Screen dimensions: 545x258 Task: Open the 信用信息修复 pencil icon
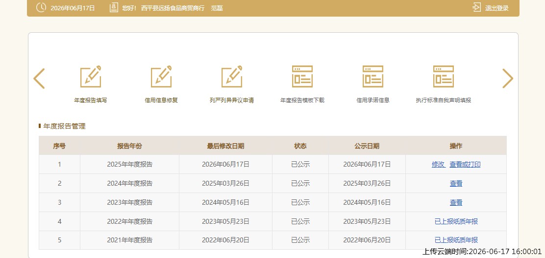161,77
